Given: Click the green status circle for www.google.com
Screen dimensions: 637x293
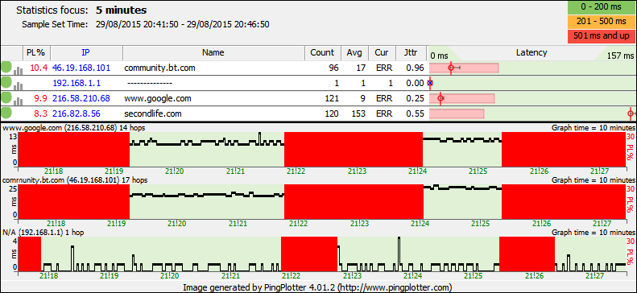Looking at the screenshot, I should (x=6, y=98).
